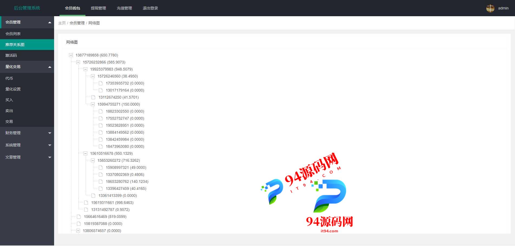Open 交易 in sidebar
The image size is (515, 246).
tap(27, 122)
